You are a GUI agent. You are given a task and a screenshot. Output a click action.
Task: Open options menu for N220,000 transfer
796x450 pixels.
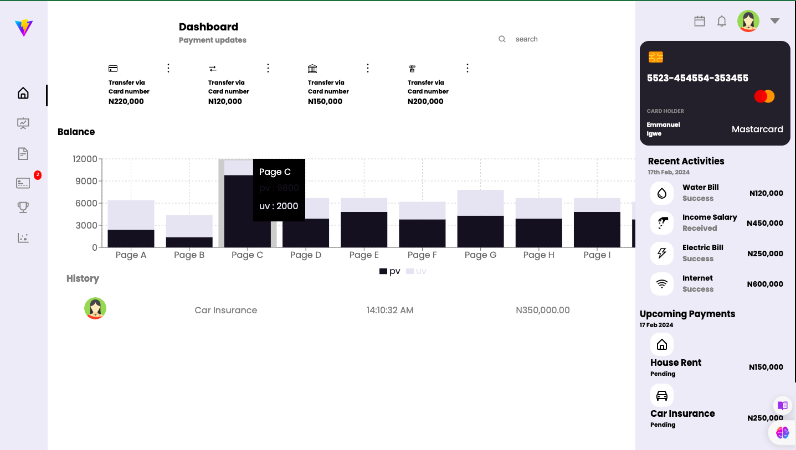click(x=168, y=68)
